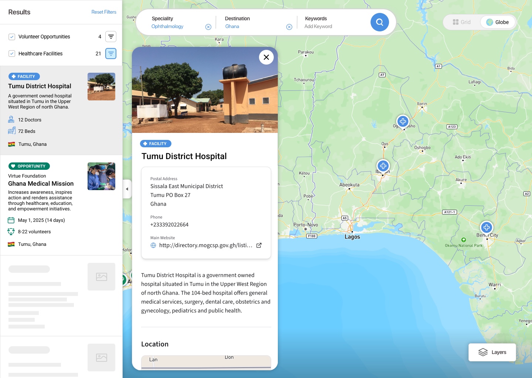This screenshot has width=532, height=378.
Task: Clear the Ophthalmology speciality filter
Action: pyautogui.click(x=208, y=27)
